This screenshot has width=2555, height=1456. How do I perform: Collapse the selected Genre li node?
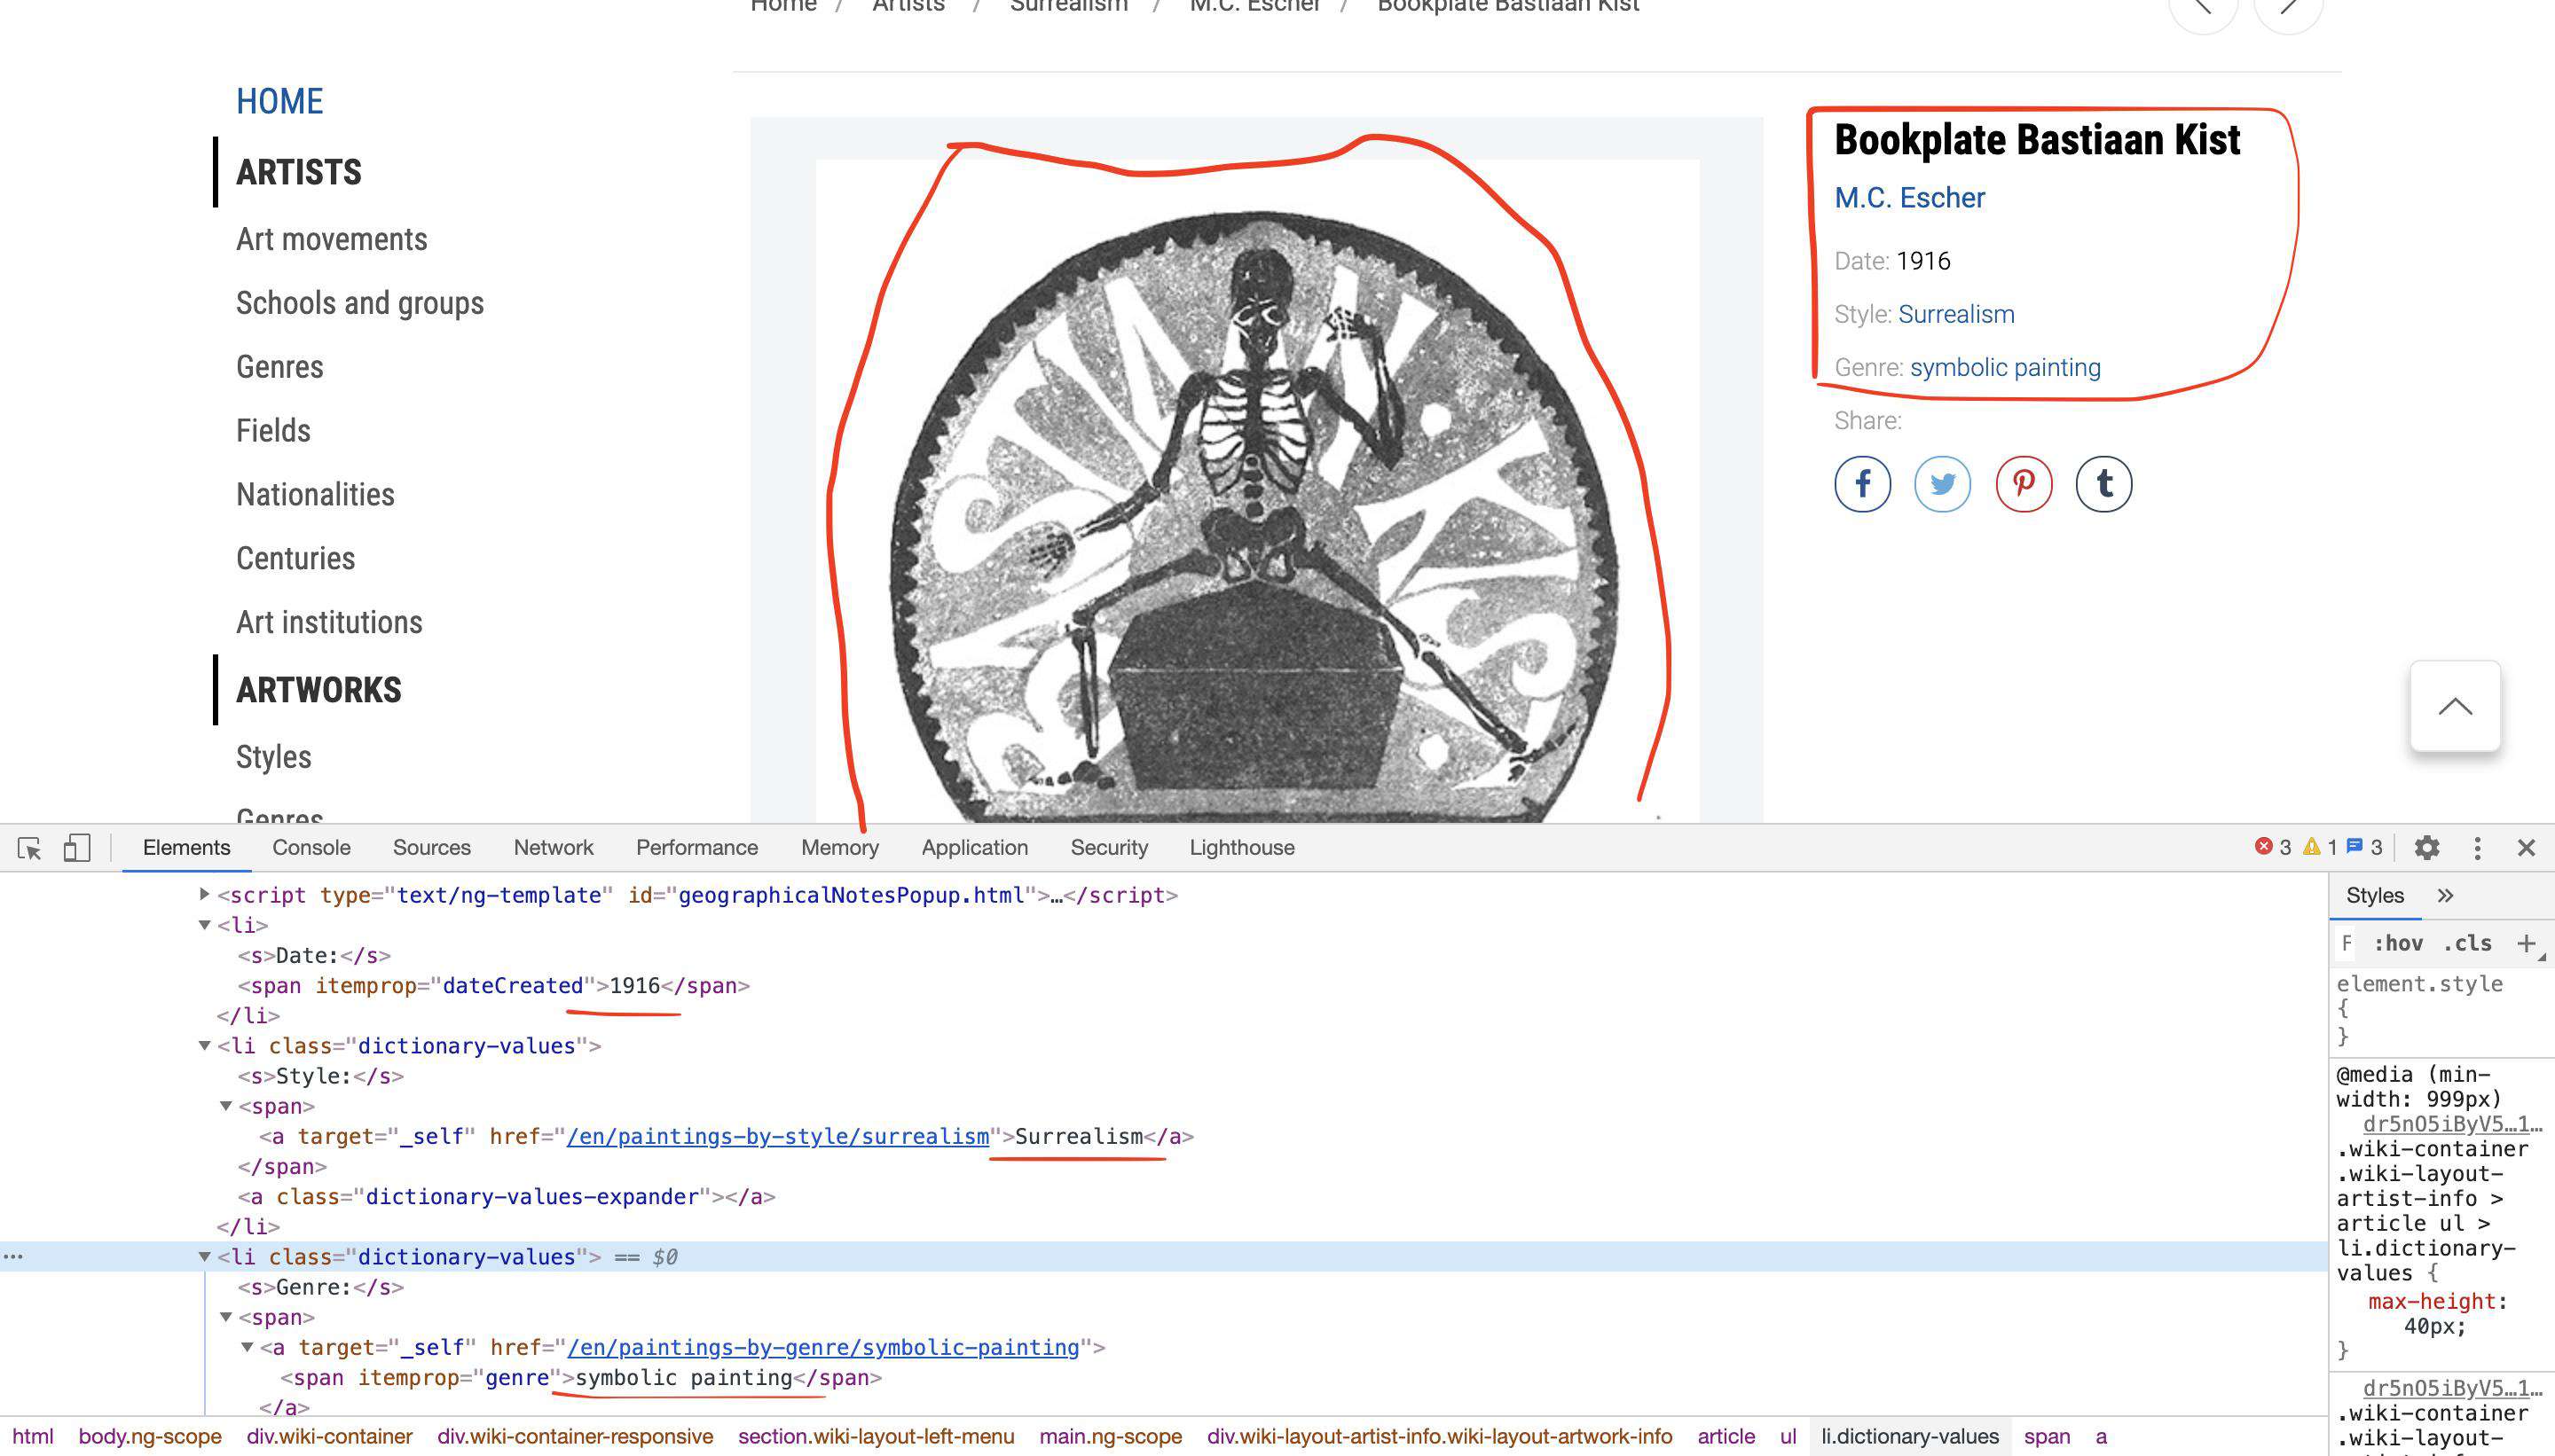tap(204, 1257)
